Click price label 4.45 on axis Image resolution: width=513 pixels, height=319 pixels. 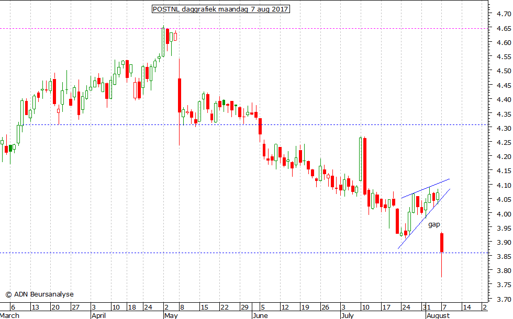(x=504, y=86)
